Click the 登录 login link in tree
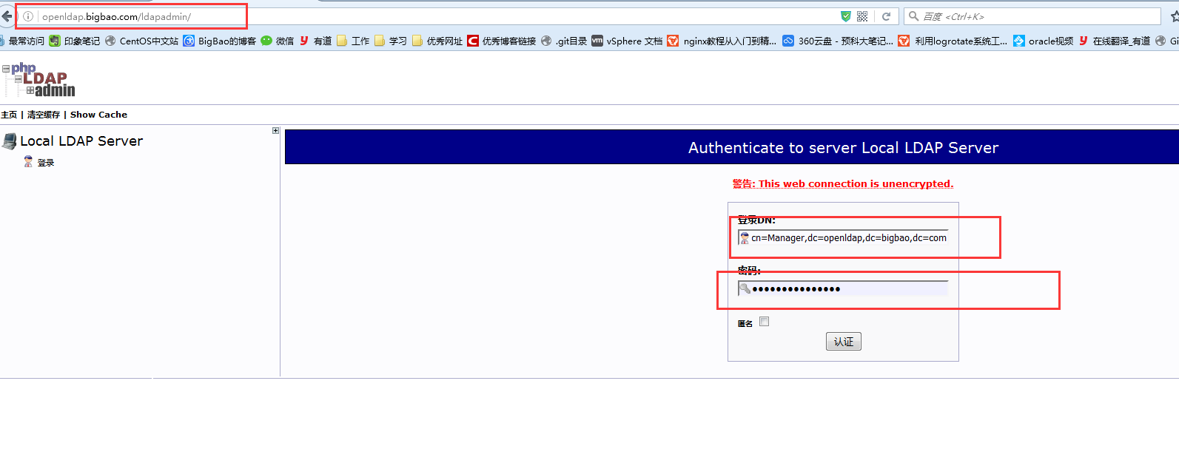This screenshot has width=1179, height=463. 46,163
